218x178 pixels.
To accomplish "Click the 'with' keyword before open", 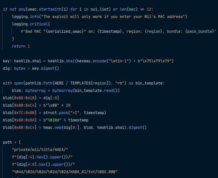I will 7,83.
